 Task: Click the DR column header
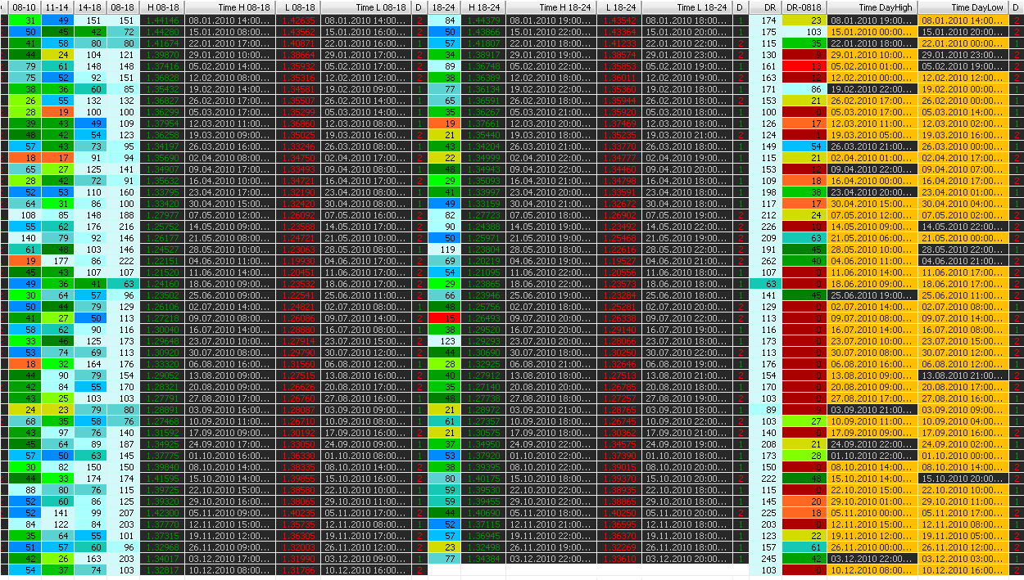tap(765, 7)
